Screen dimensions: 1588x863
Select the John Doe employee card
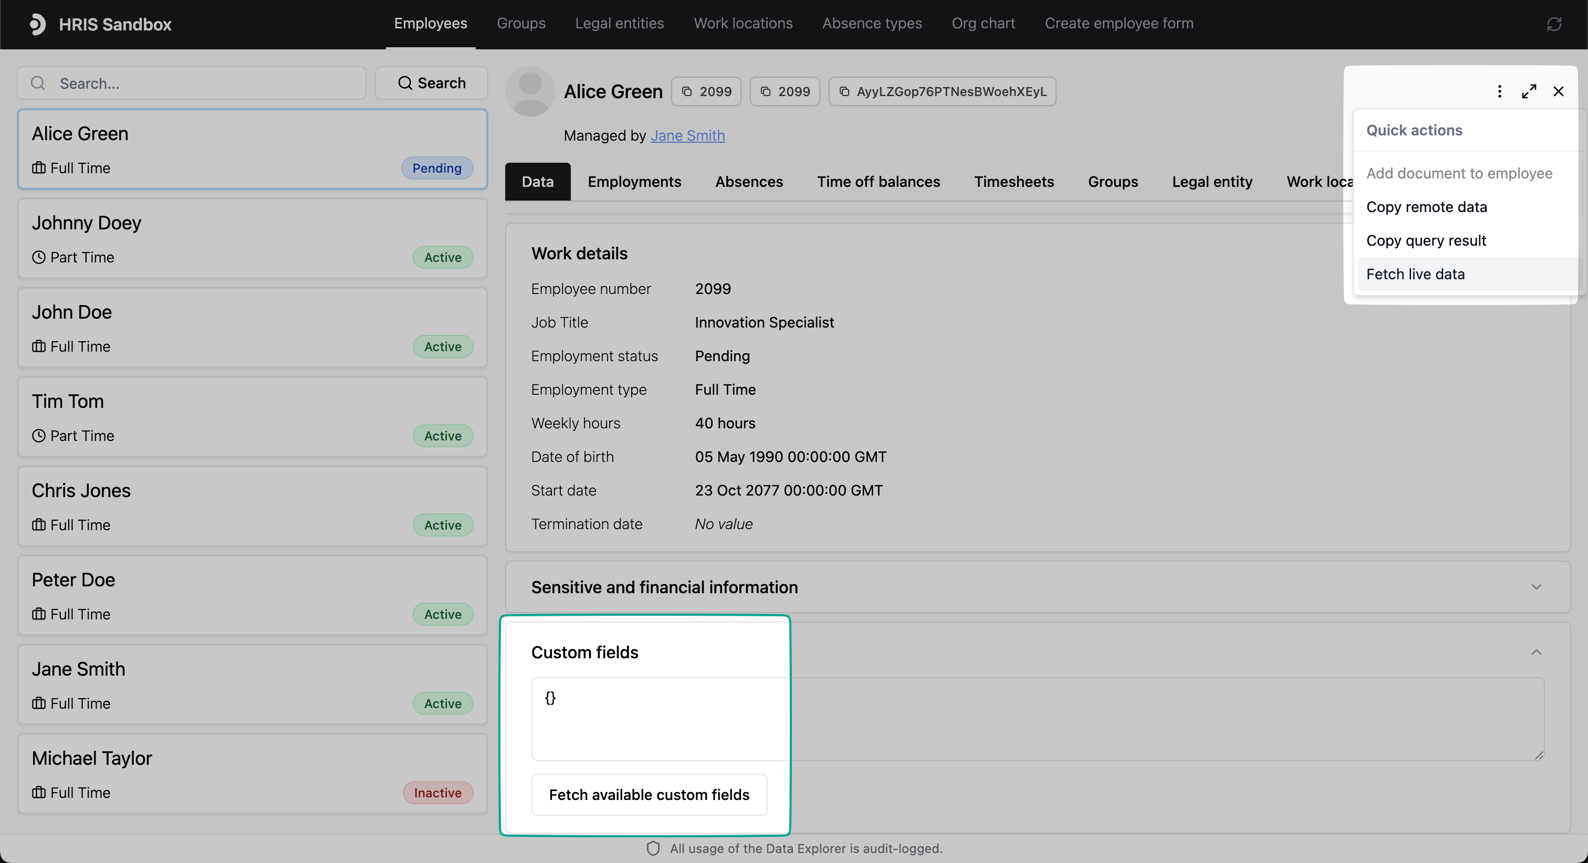tap(252, 328)
